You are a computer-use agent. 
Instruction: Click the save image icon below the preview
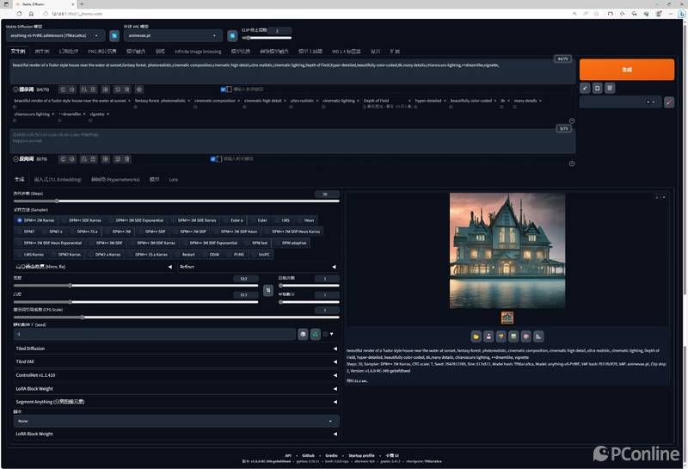coord(488,336)
